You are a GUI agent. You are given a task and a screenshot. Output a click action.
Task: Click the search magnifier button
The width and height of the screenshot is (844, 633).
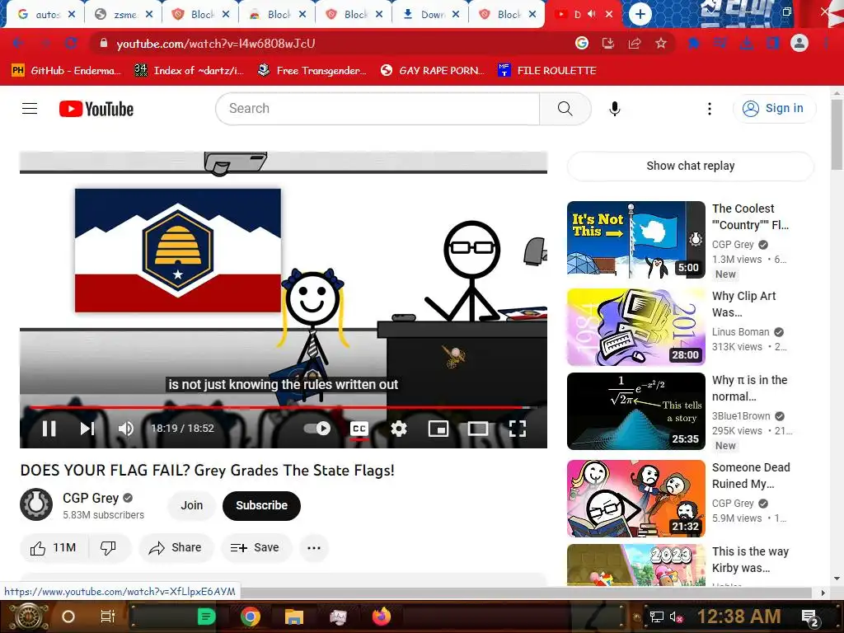point(565,109)
